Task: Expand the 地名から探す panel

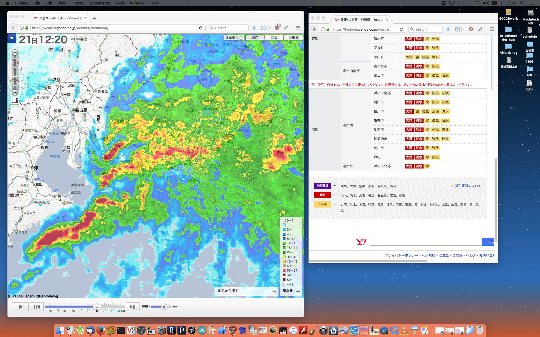Action: pyautogui.click(x=274, y=292)
